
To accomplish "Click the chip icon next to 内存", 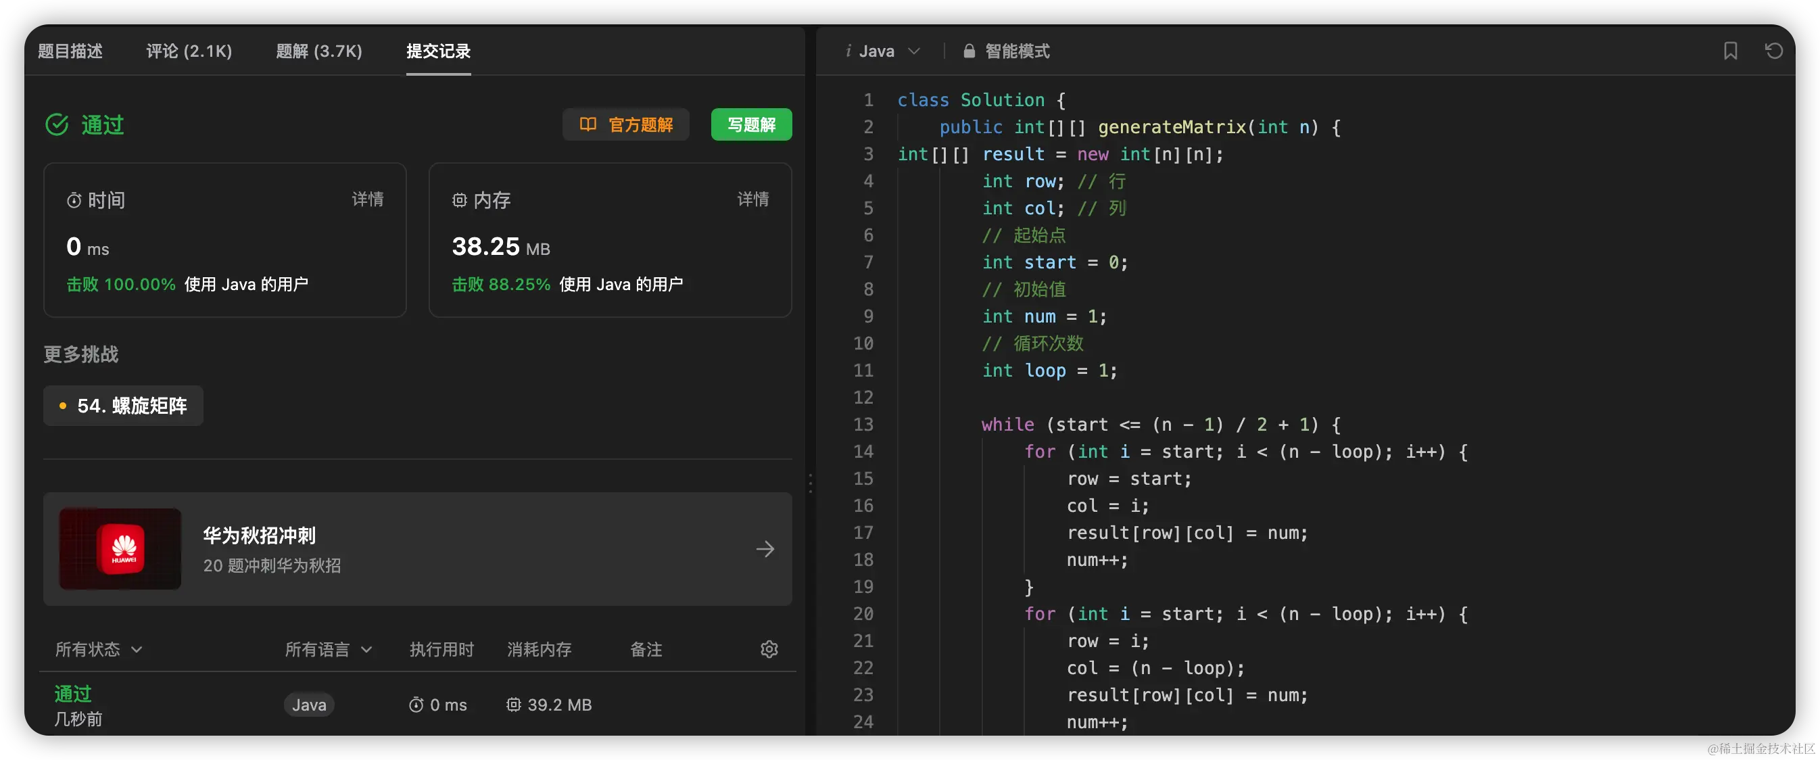I will 459,201.
